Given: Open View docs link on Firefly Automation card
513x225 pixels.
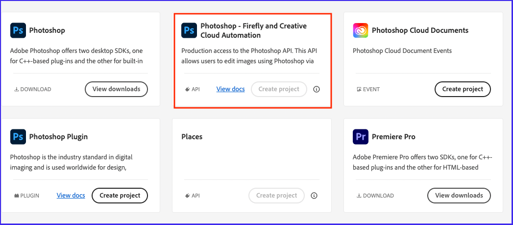Looking at the screenshot, I should pyautogui.click(x=231, y=89).
